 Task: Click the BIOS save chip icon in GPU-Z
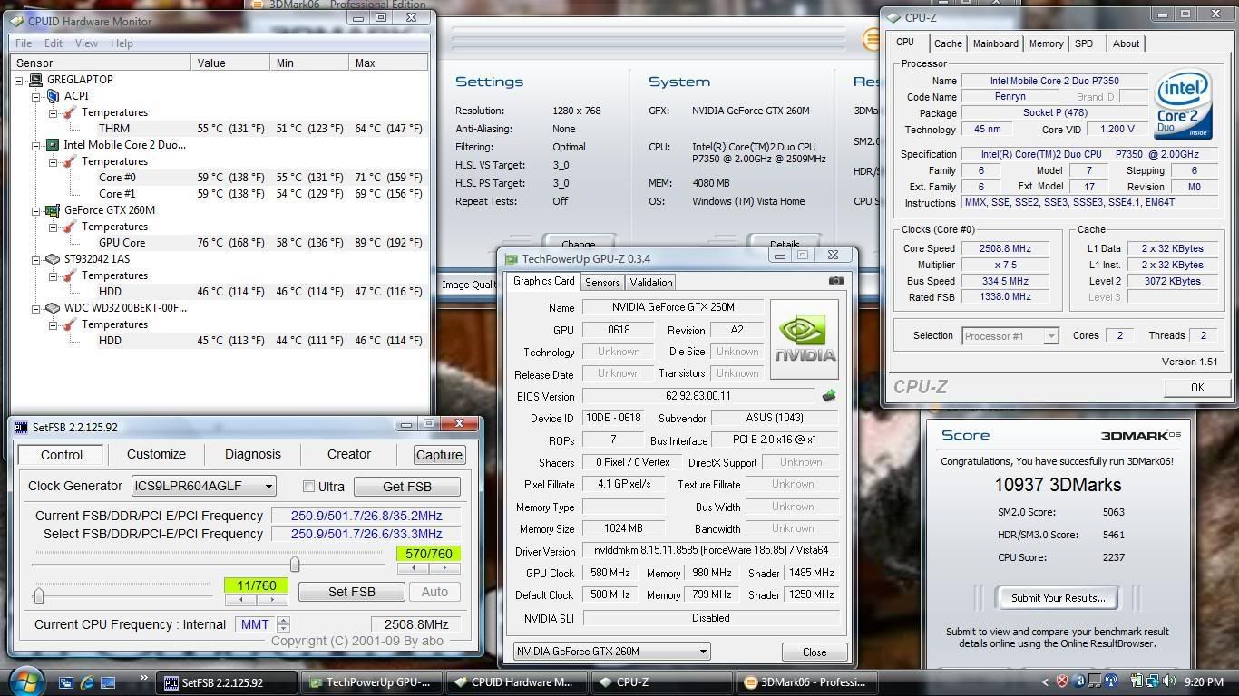tap(828, 396)
